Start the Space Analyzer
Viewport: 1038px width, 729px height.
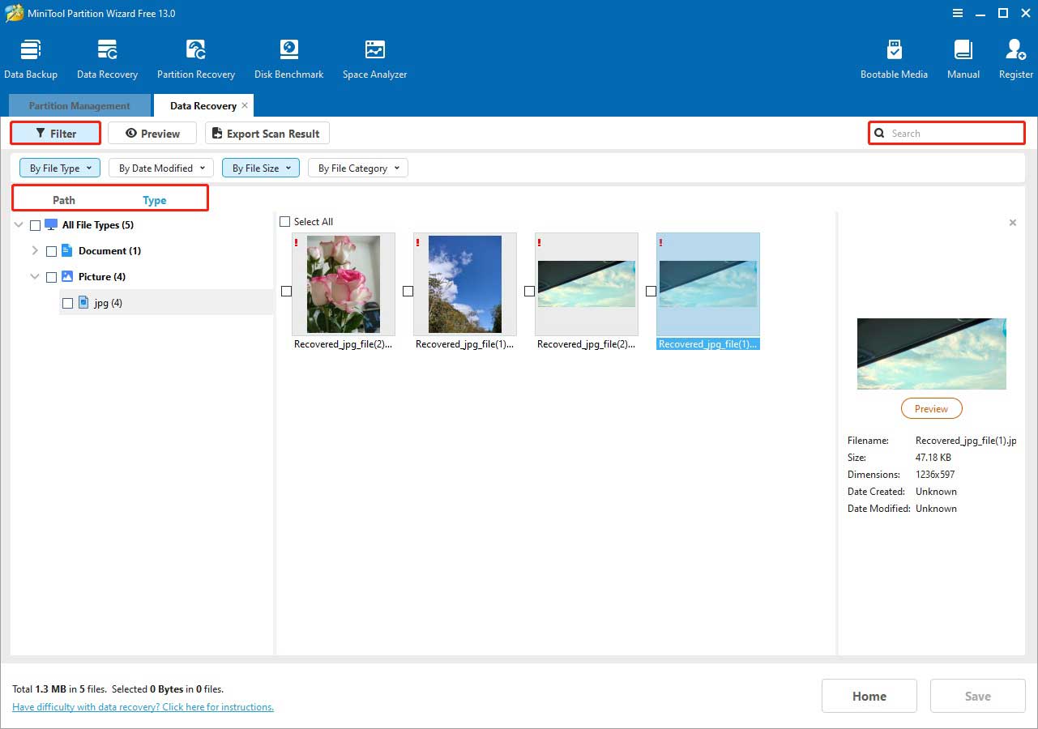click(x=374, y=56)
